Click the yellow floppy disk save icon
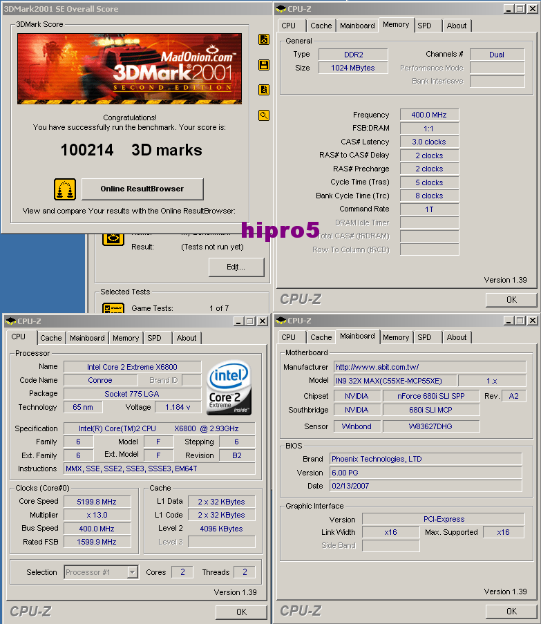Screen dimensions: 541x624 pos(264,65)
